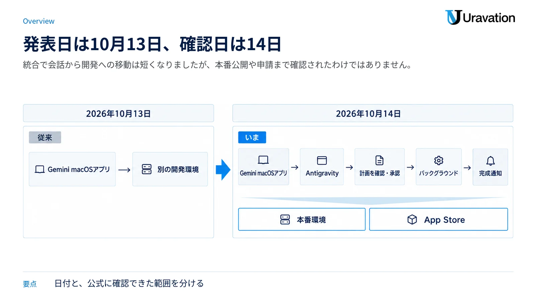Image resolution: width=535 pixels, height=301 pixels.
Task: Click the laptop icon in the いま panel
Action: click(263, 160)
